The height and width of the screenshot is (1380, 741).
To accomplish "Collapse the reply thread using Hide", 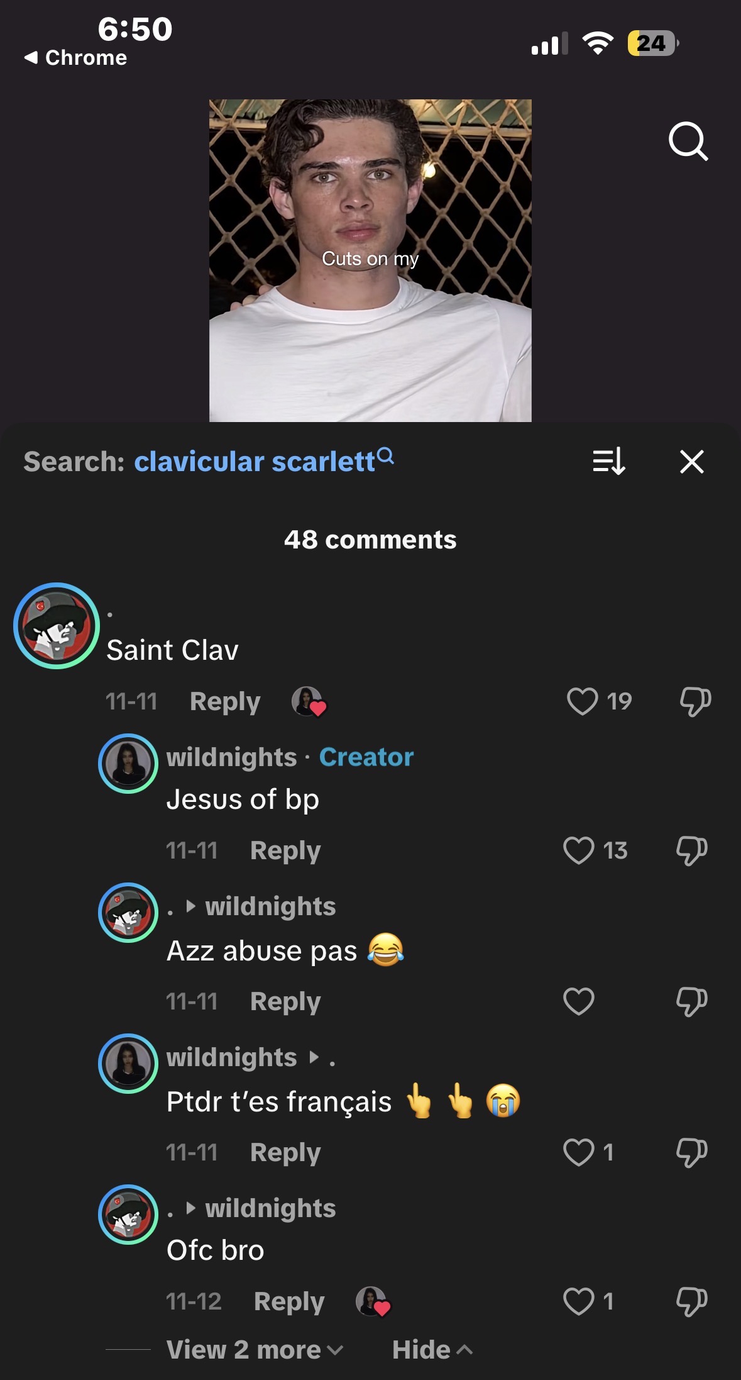I will click(431, 1350).
